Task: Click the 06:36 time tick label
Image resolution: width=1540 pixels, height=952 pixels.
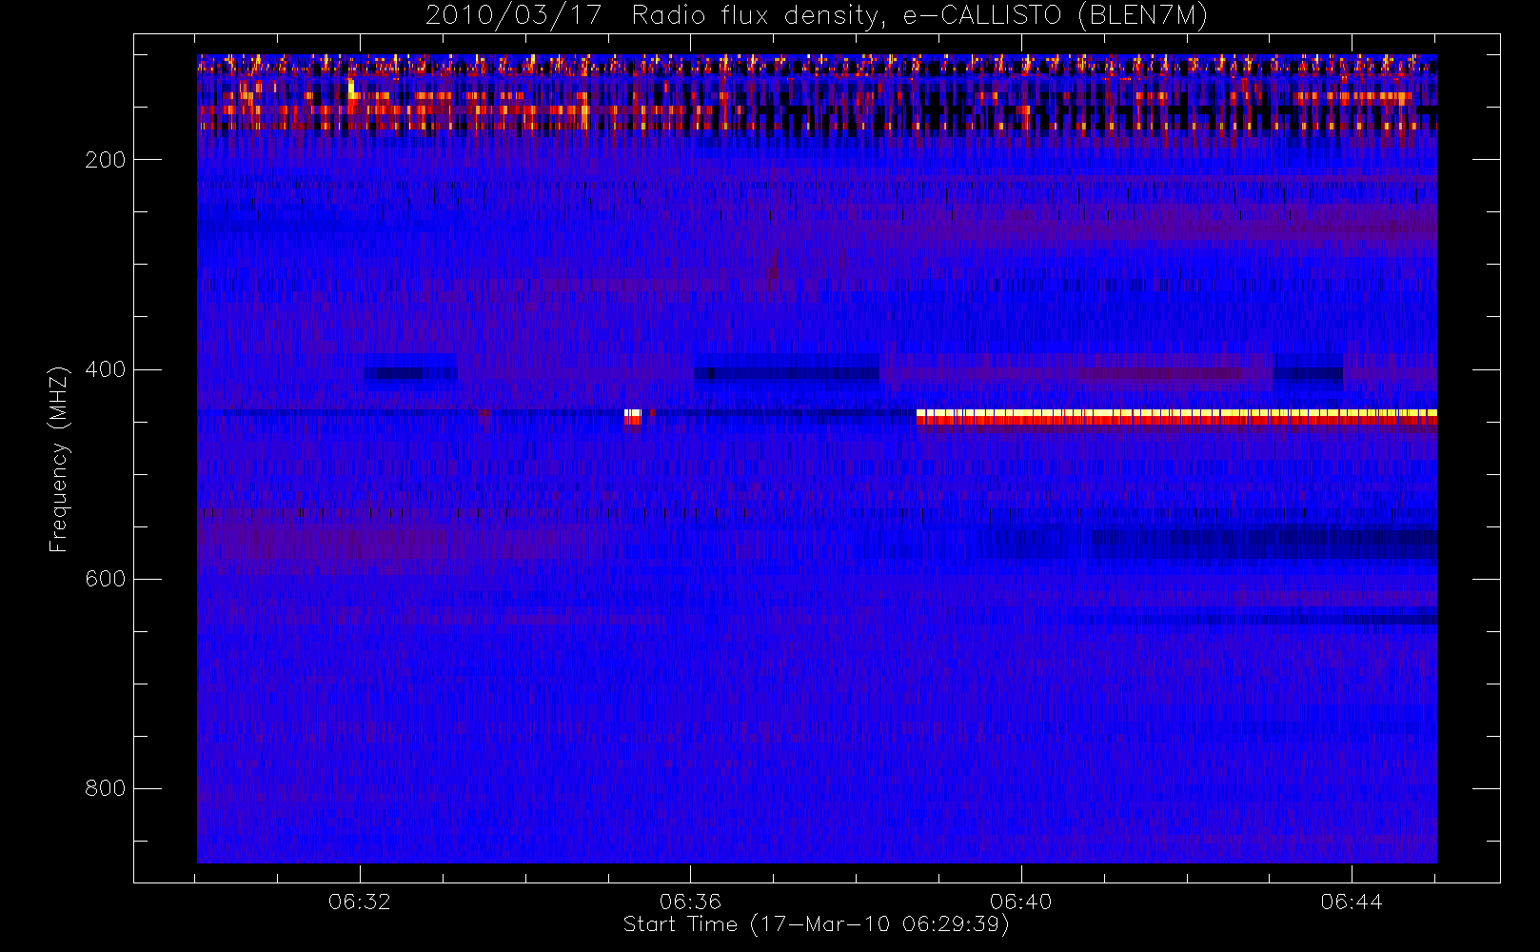Action: tap(690, 901)
